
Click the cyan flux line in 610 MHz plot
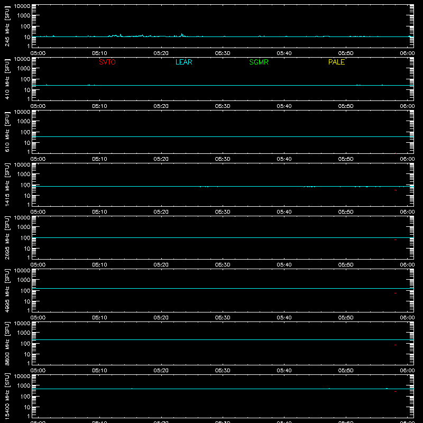[223, 136]
